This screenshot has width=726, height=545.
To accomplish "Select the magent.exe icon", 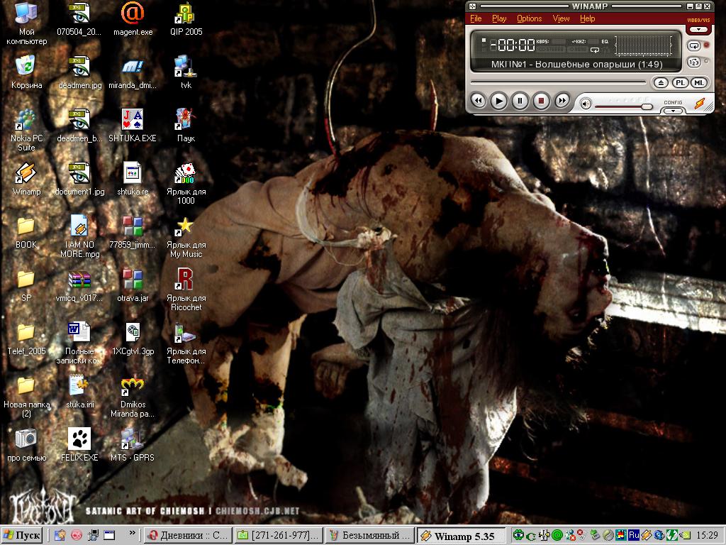I will [133, 19].
